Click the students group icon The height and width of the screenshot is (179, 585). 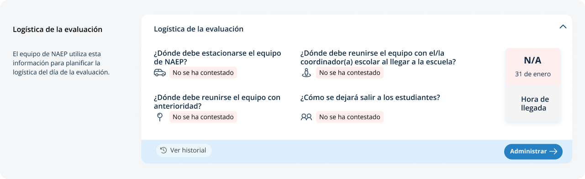coord(306,117)
